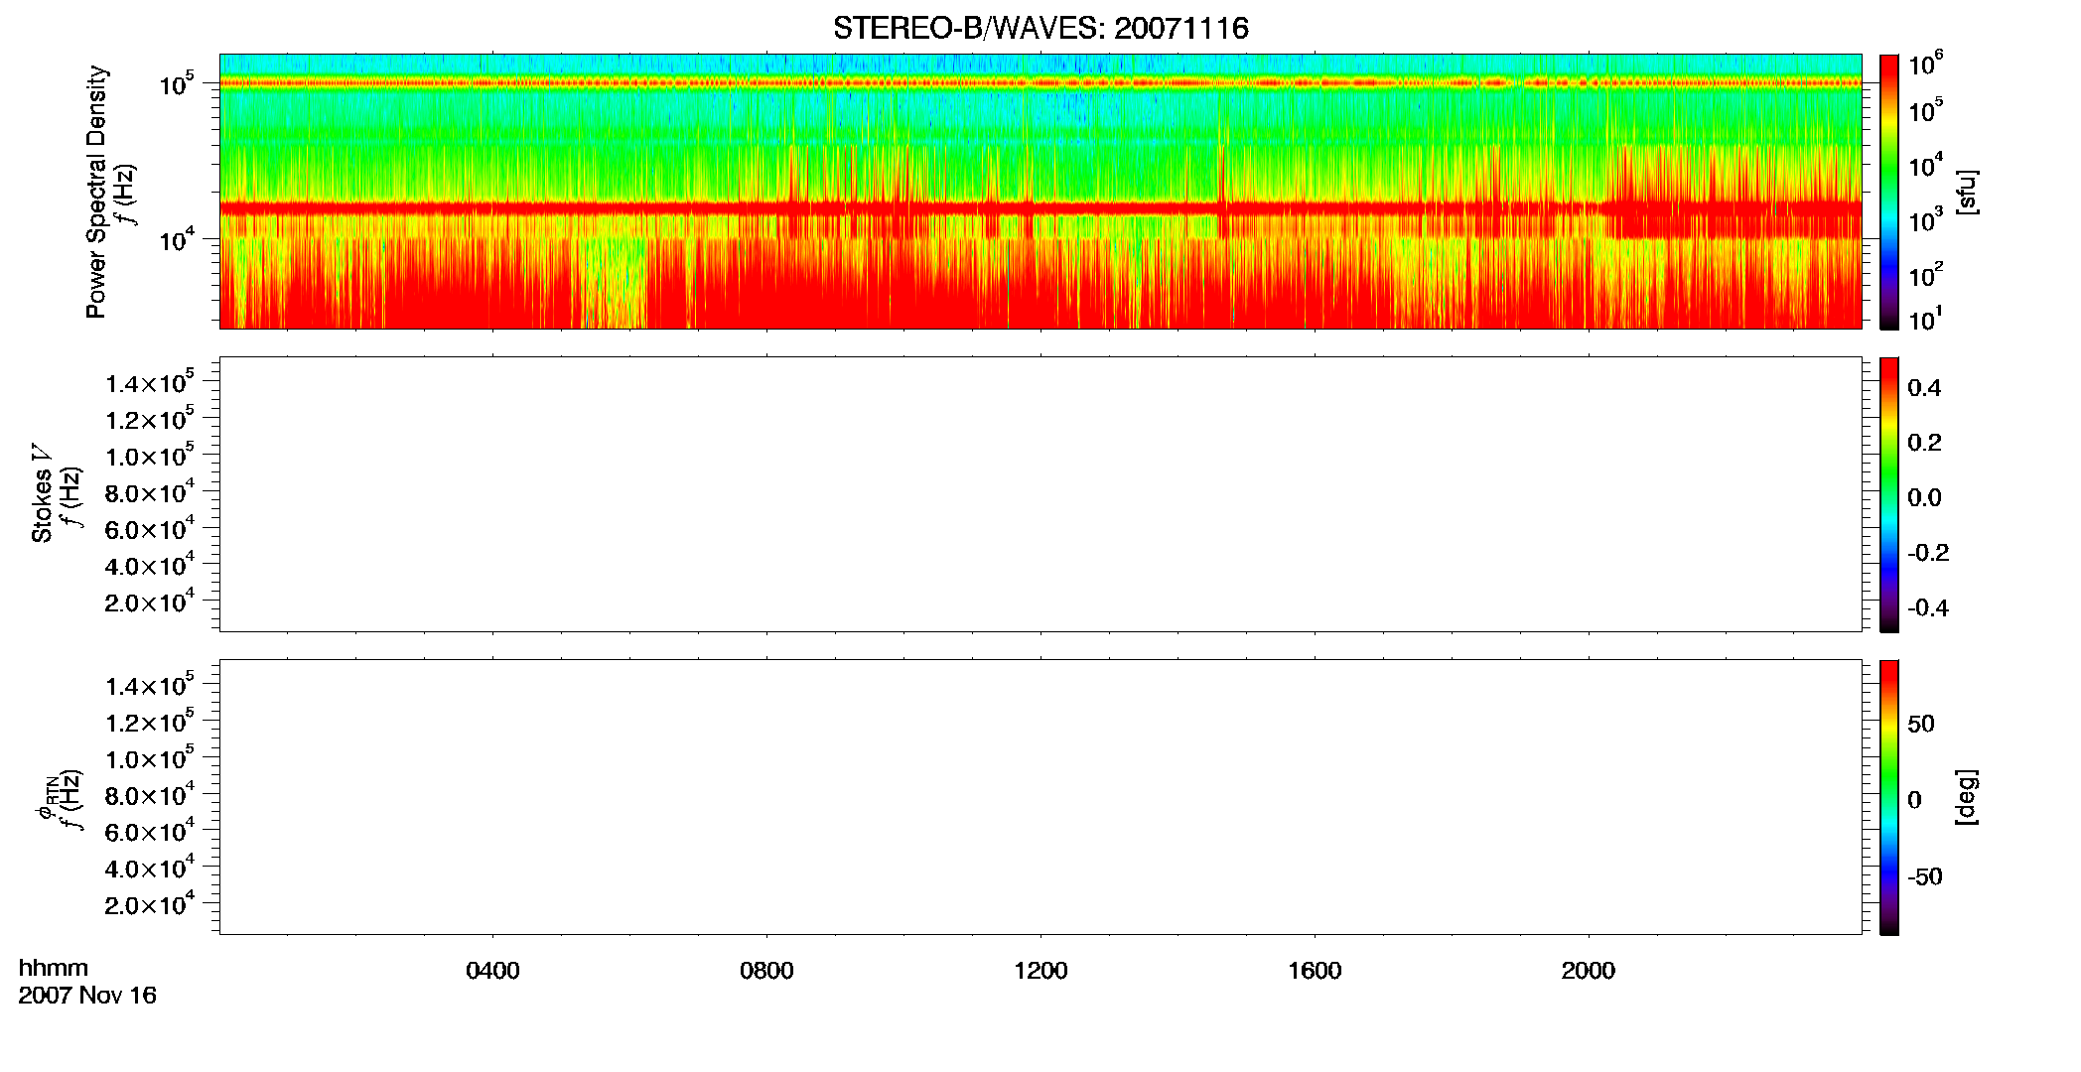Click the hhmm time format label

point(54,969)
